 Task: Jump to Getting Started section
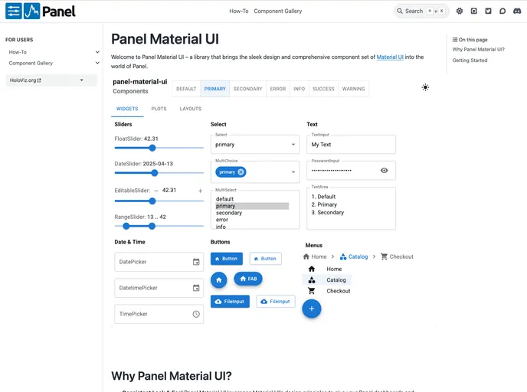(470, 60)
